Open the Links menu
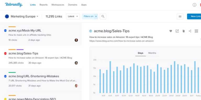201x100 pixels. (x=33, y=5)
